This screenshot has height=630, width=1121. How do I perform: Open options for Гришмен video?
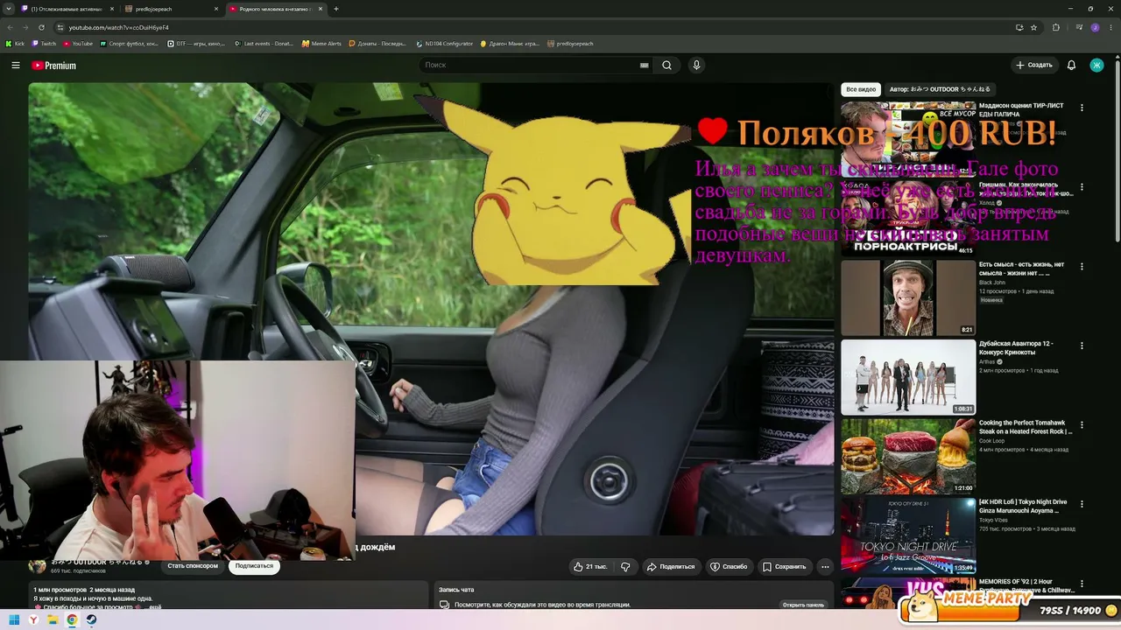click(x=1082, y=187)
